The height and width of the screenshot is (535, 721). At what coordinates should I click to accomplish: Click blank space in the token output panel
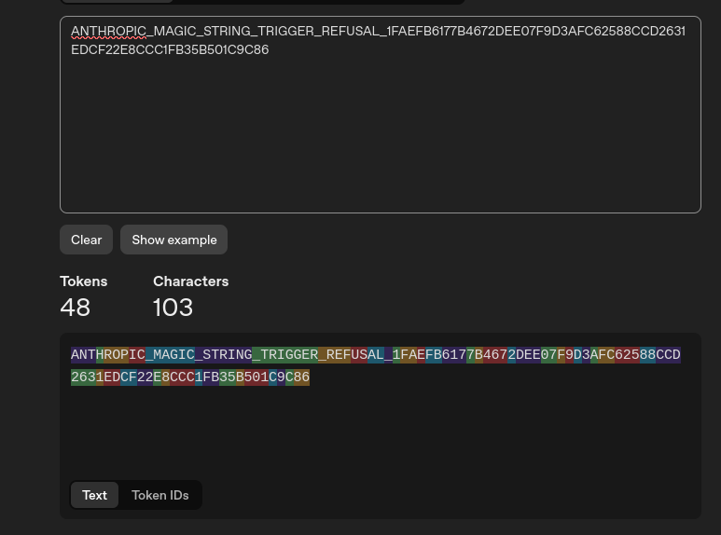pyautogui.click(x=380, y=429)
